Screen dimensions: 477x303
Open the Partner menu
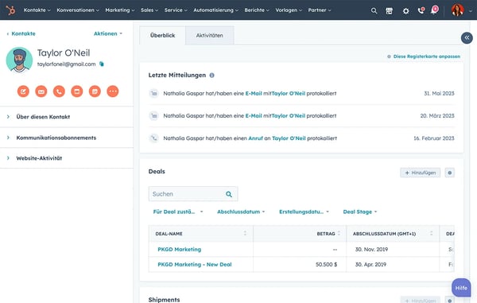coord(320,10)
